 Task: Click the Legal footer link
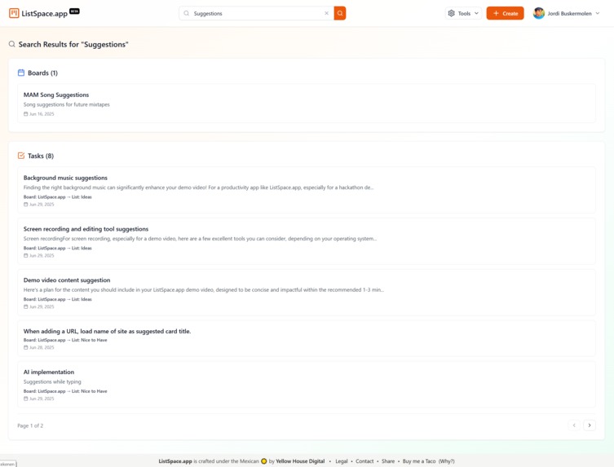[342, 461]
